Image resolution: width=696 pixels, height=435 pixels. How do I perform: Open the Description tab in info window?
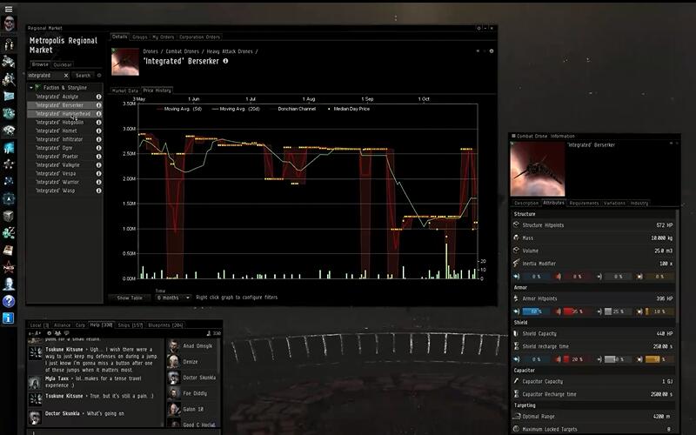tap(526, 204)
